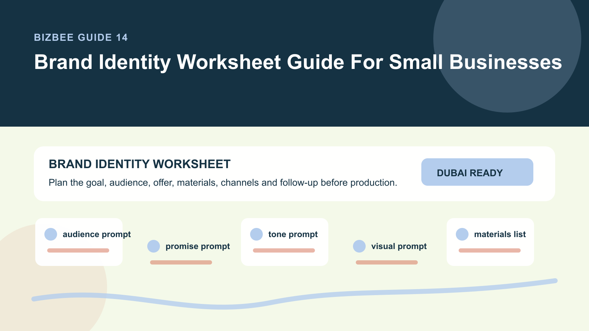Click the "BIZBEE GUIDE 14" header text
This screenshot has height=331, width=589.
coord(81,37)
